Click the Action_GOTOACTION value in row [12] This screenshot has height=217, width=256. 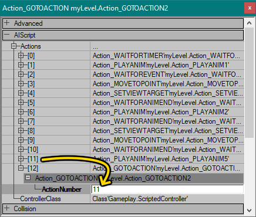point(166,168)
